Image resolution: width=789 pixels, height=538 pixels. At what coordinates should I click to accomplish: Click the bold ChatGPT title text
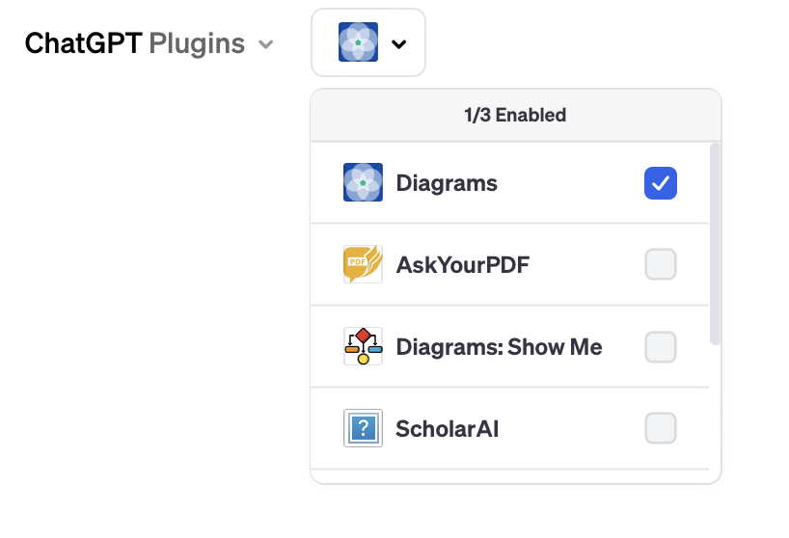(x=84, y=43)
